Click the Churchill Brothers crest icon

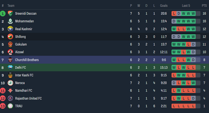[10, 60]
